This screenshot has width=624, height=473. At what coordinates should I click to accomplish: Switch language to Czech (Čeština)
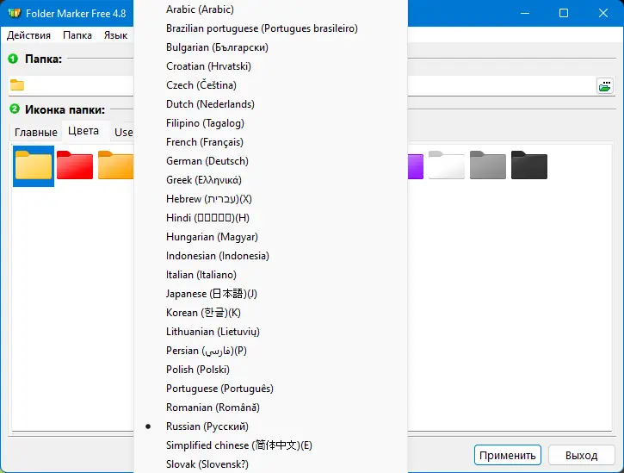point(270,85)
